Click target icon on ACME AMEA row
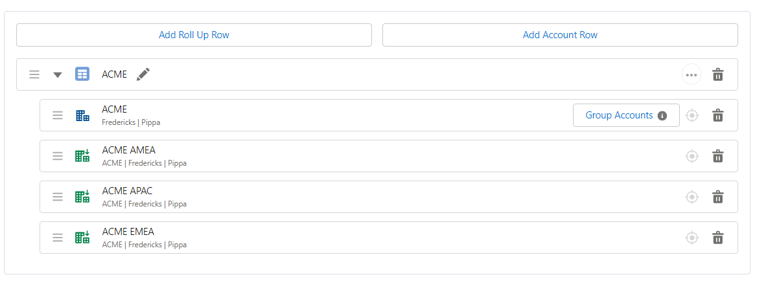This screenshot has height=290, width=768. [692, 156]
